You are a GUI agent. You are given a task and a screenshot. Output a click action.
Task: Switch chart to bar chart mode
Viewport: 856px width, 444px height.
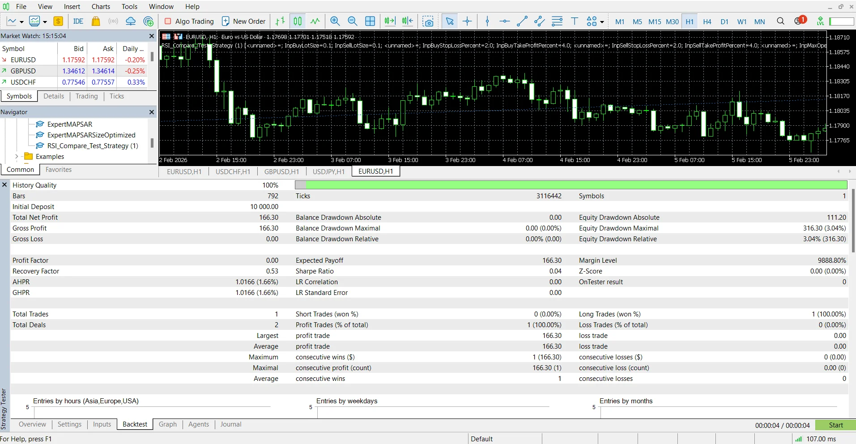[280, 21]
